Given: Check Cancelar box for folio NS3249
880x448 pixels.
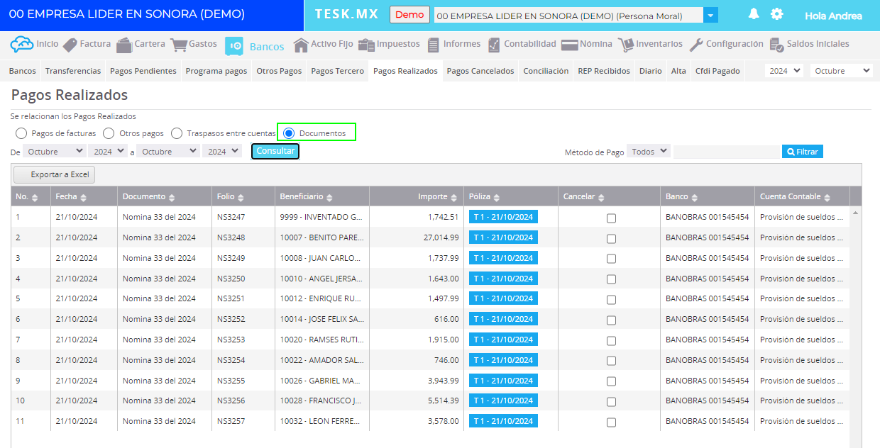Looking at the screenshot, I should [x=611, y=259].
